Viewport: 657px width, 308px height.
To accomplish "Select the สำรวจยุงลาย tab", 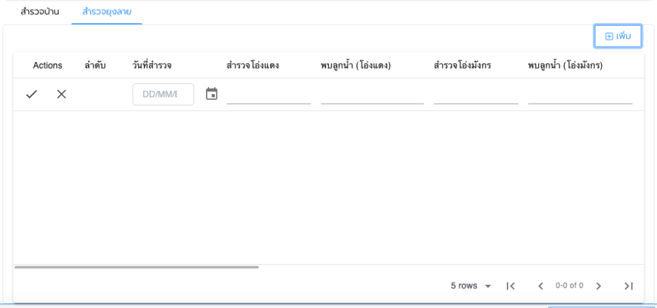I will pos(107,12).
